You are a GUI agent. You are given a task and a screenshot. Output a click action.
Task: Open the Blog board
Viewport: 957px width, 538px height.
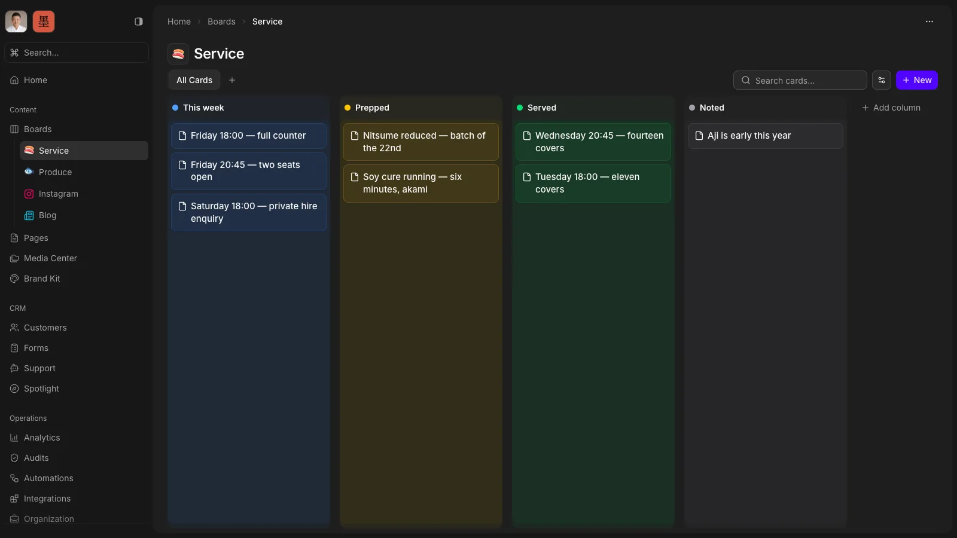coord(84,215)
